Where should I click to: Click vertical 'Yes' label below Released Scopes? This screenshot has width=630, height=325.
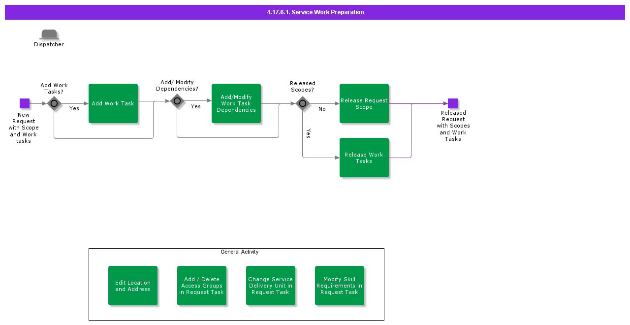309,133
